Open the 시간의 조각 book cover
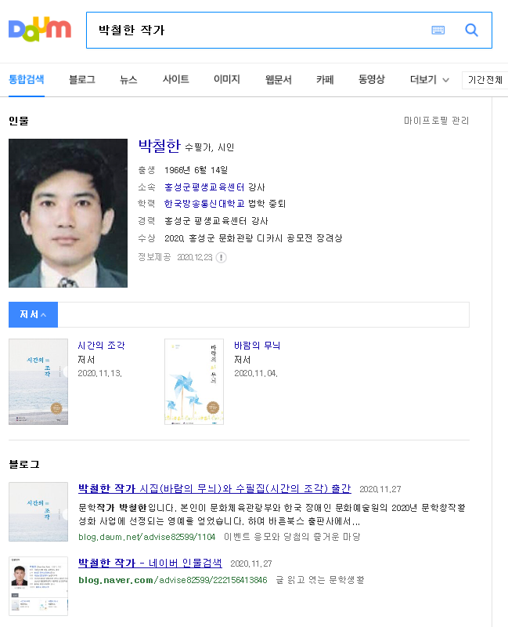The height and width of the screenshot is (627, 508). [x=38, y=382]
